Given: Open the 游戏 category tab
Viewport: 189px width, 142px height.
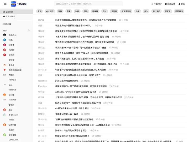Looking at the screenshot, I should coord(60,11).
